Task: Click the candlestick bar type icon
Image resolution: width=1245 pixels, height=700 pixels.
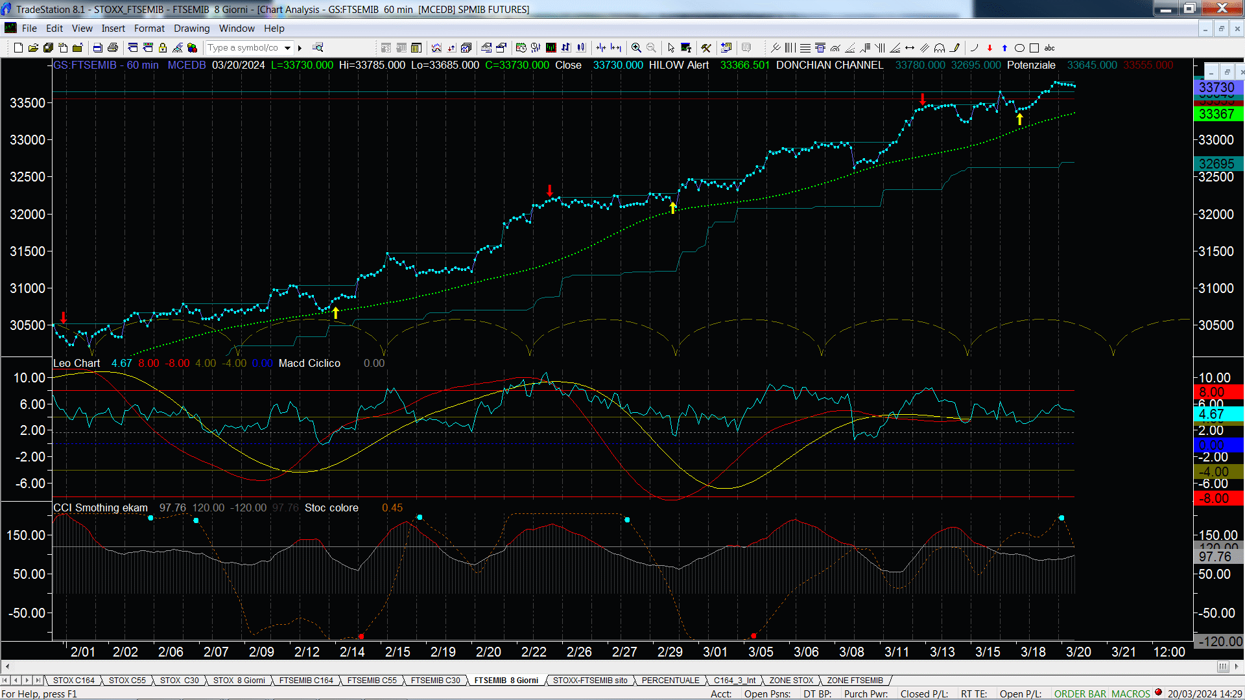Action: pos(581,48)
